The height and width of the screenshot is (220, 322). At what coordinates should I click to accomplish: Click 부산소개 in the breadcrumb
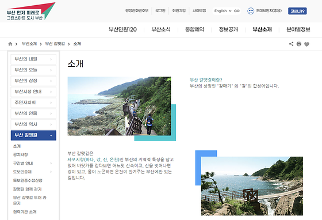pos(29,44)
